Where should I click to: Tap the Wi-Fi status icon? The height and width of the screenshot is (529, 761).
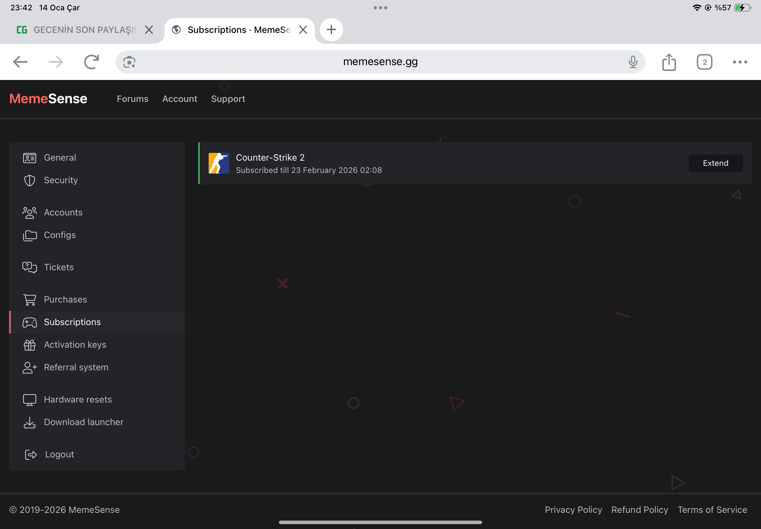(697, 8)
